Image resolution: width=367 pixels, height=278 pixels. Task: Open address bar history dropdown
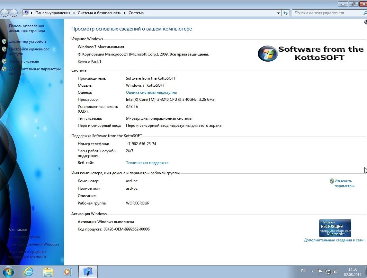pyautogui.click(x=278, y=13)
